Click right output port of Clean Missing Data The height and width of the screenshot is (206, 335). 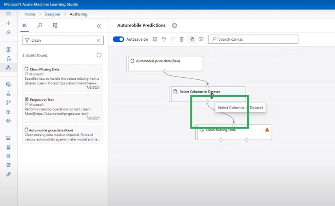pos(247,140)
